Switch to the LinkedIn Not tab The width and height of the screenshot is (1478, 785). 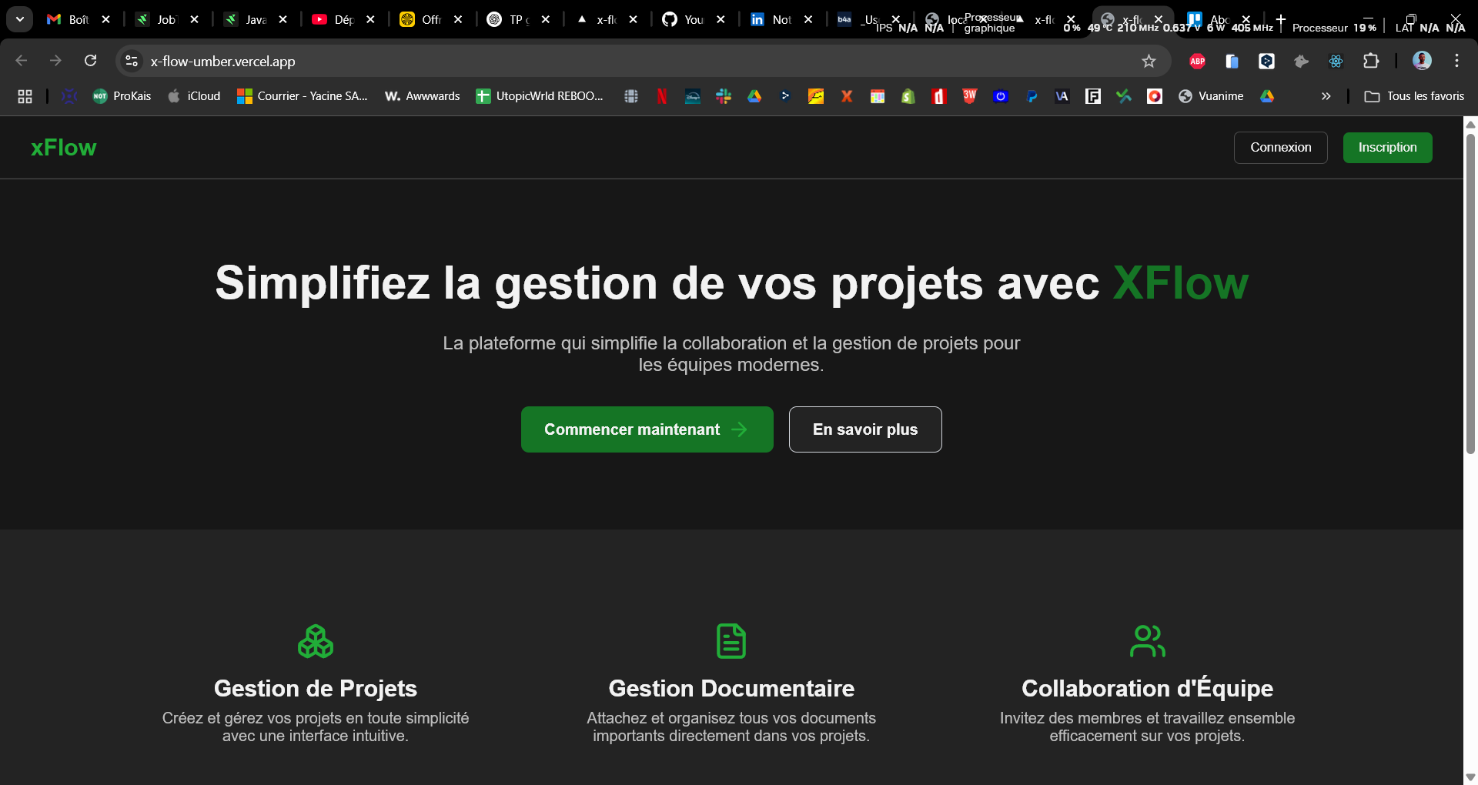tap(771, 19)
